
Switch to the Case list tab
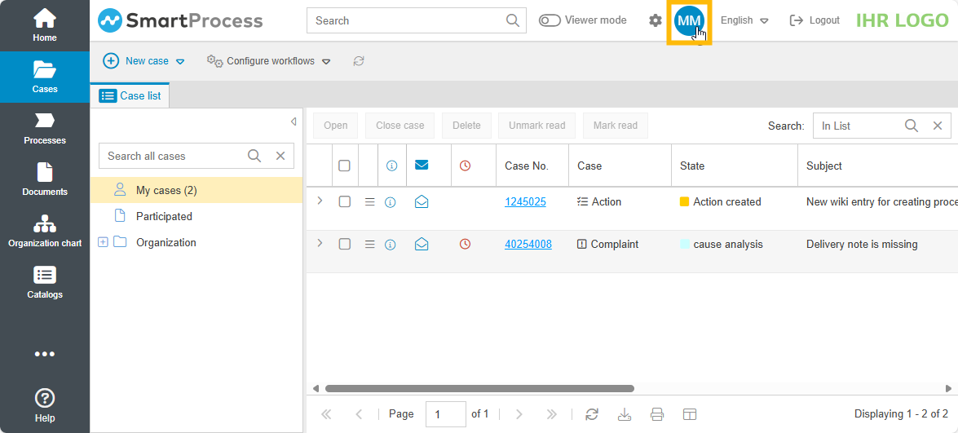(x=130, y=95)
